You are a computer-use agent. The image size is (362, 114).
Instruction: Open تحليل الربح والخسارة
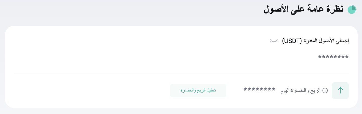pyautogui.click(x=198, y=91)
